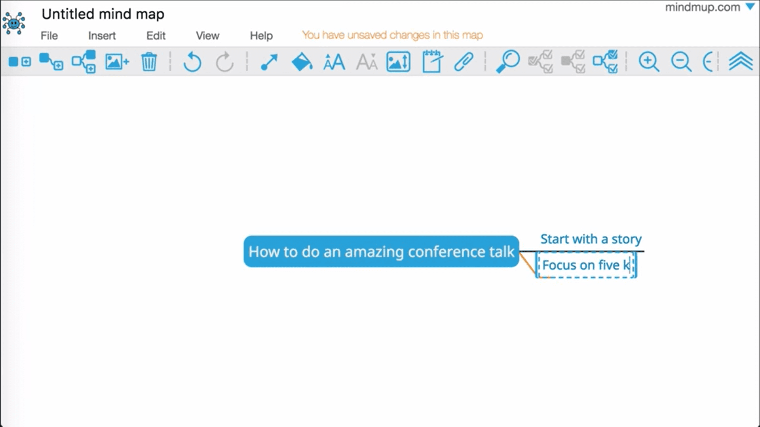The height and width of the screenshot is (427, 760).
Task: Open the find magnifier tool
Action: 508,61
